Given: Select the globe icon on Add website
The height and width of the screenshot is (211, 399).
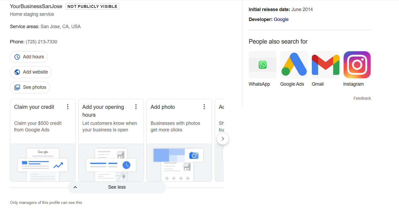Looking at the screenshot, I should pyautogui.click(x=17, y=72).
